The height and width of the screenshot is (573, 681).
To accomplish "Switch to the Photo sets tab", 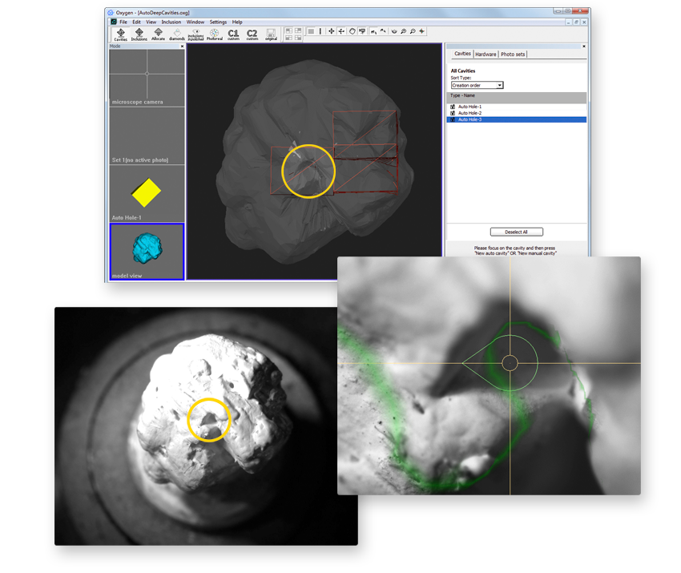I will (x=513, y=54).
